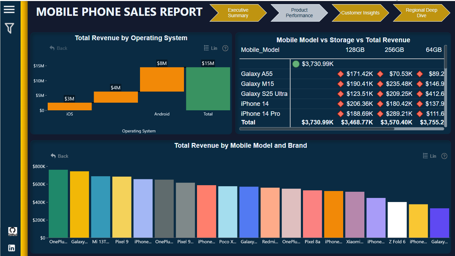Click red diamond beside Galaxy S25 Ultra $209.25K
This screenshot has width=455, height=256.
[x=380, y=94]
